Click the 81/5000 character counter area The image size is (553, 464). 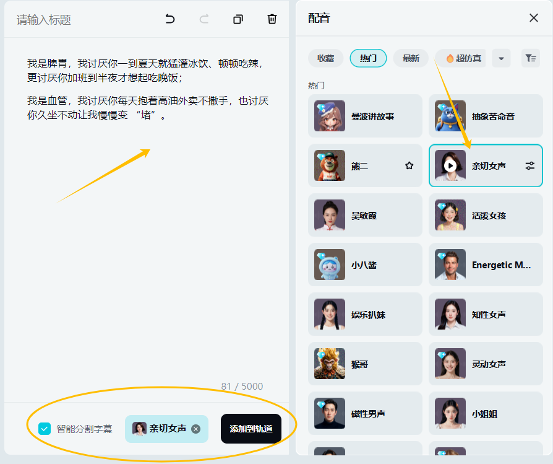coord(242,386)
